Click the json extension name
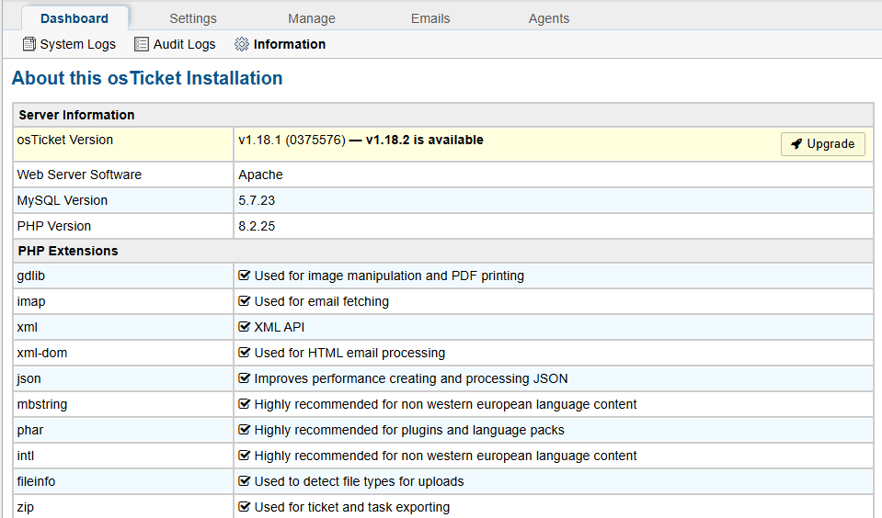 pyautogui.click(x=29, y=378)
